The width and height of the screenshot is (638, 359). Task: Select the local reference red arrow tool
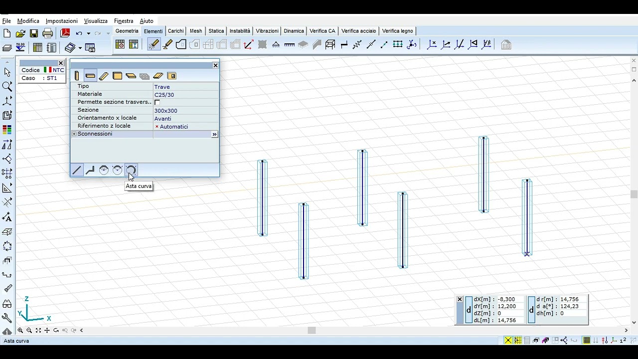click(248, 45)
